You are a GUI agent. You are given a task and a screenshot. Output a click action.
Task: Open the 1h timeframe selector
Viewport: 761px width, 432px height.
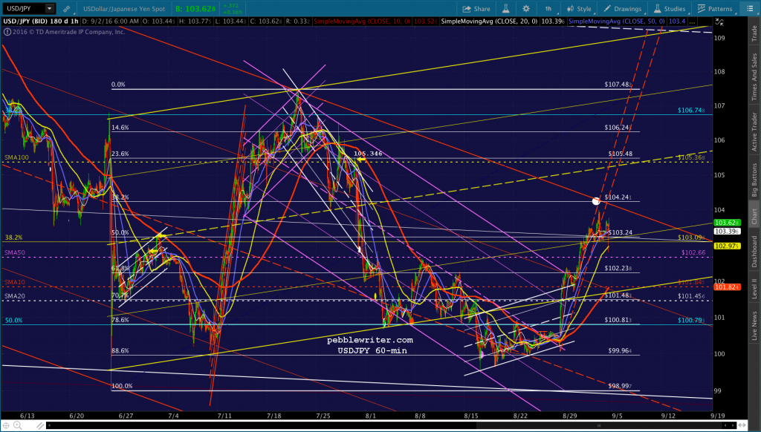pyautogui.click(x=548, y=9)
